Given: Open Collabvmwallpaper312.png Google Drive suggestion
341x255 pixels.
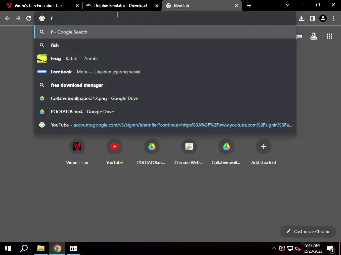Looking at the screenshot, I should pos(165,98).
